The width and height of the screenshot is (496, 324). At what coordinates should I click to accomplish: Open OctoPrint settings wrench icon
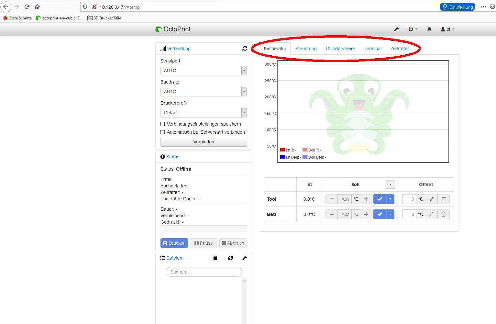pyautogui.click(x=397, y=29)
